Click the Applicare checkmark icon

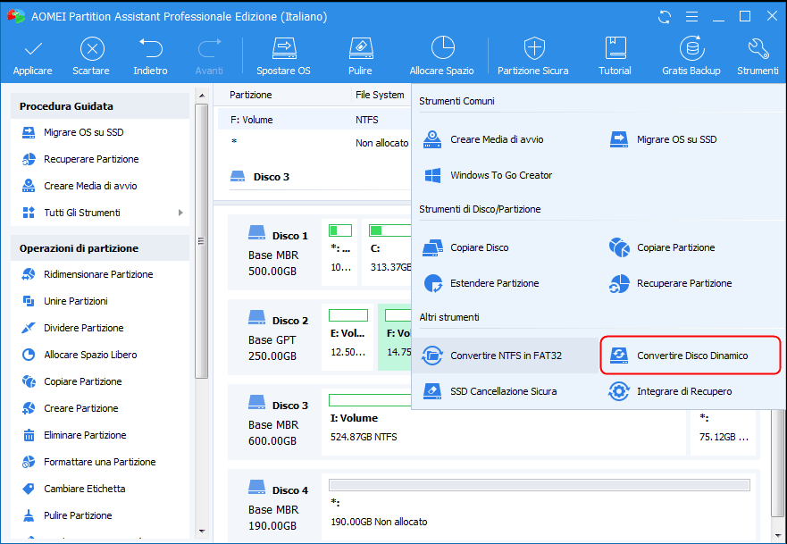click(33, 49)
